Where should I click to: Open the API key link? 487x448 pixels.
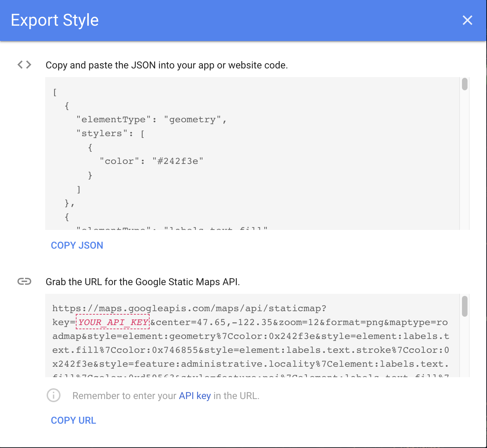point(195,396)
